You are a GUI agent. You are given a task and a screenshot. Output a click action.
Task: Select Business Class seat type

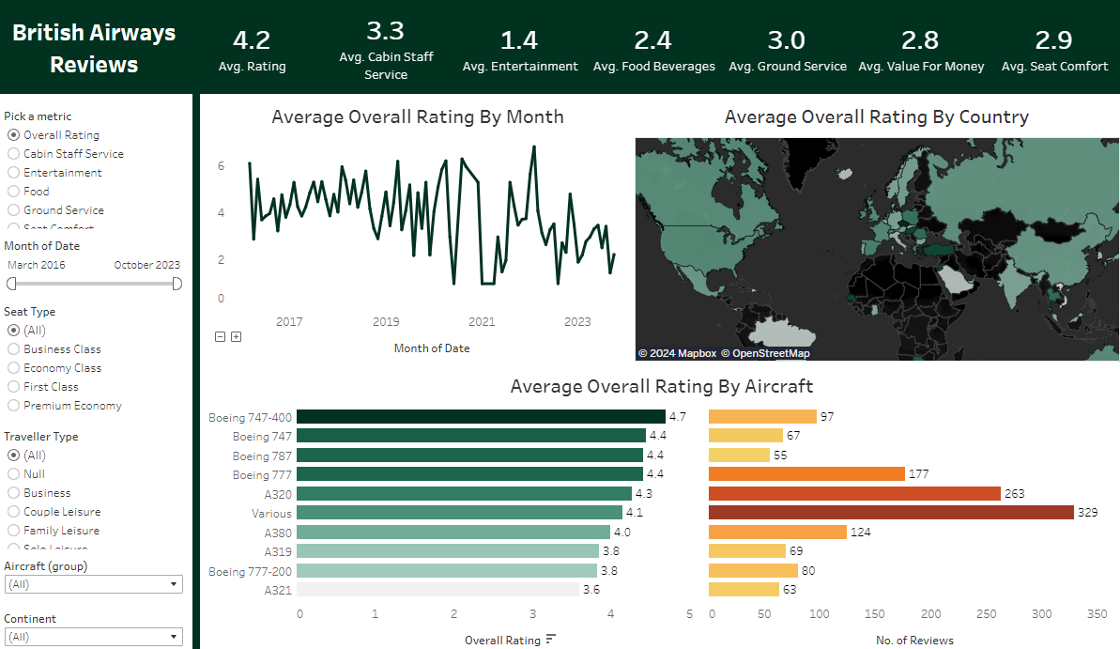point(13,349)
